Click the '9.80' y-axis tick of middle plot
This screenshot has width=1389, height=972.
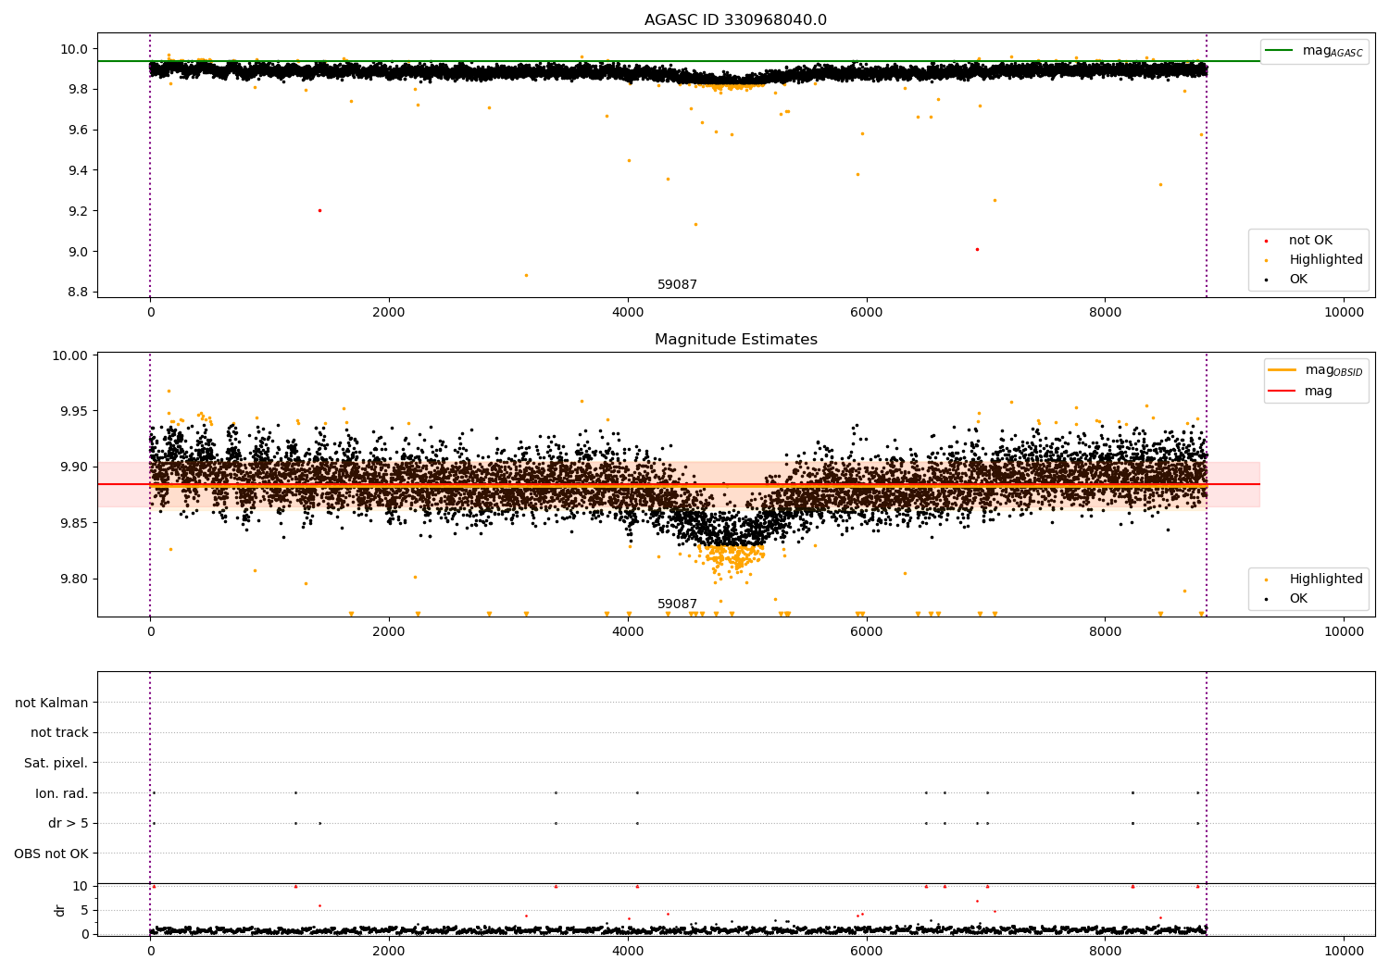pos(74,579)
